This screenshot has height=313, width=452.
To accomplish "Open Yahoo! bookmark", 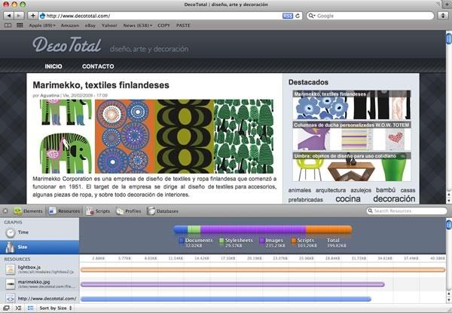I will click(x=109, y=26).
